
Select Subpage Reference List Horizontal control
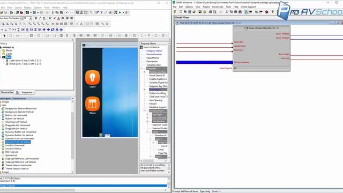tap(22, 159)
